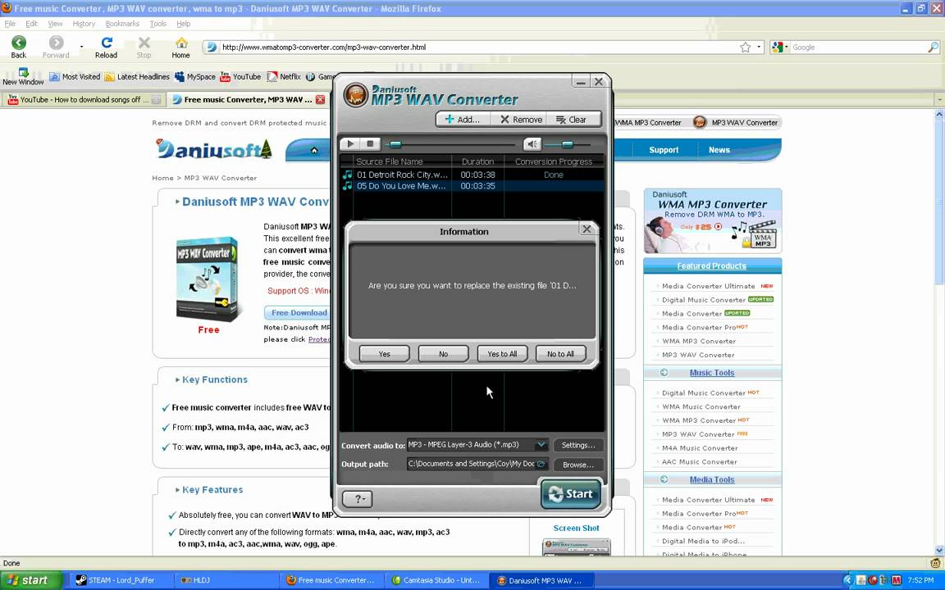The width and height of the screenshot is (945, 590).
Task: Adjust the volume slider in the converter
Action: [x=567, y=144]
